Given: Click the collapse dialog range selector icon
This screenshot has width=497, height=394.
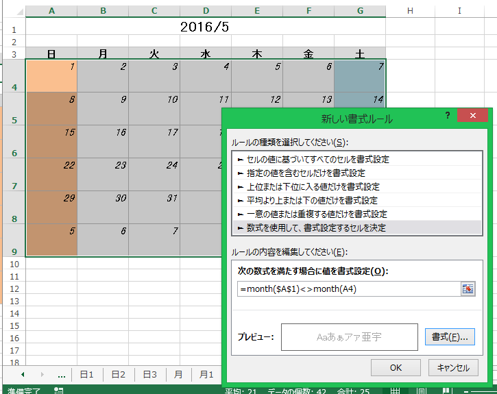Looking at the screenshot, I should [x=468, y=288].
